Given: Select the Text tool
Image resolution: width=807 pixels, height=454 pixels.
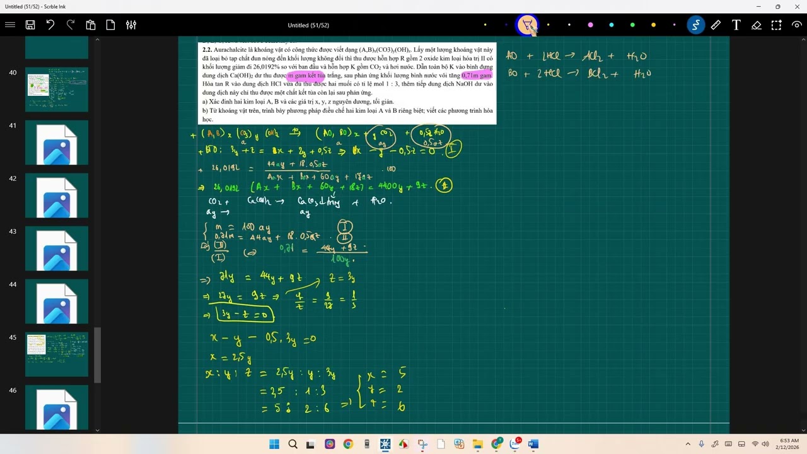Looking at the screenshot, I should 736,25.
